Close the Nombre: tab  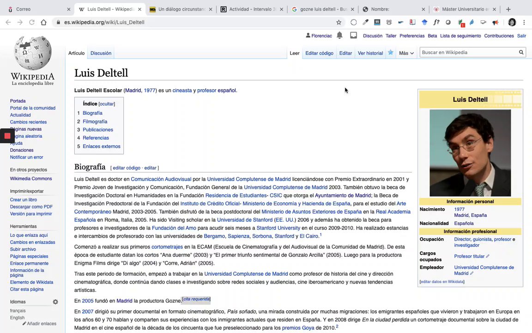(x=423, y=9)
